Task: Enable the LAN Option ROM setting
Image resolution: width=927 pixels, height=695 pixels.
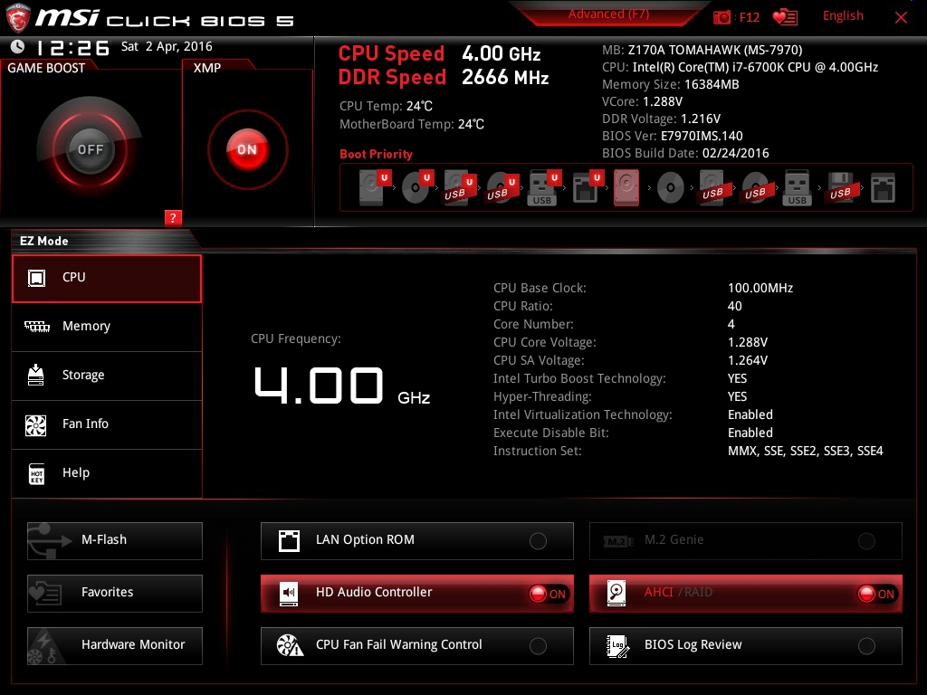Action: [538, 541]
